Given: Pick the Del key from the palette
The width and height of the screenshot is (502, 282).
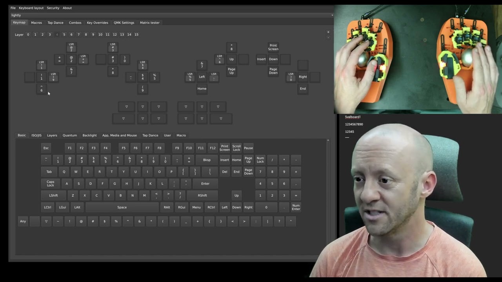Looking at the screenshot, I should [224, 172].
